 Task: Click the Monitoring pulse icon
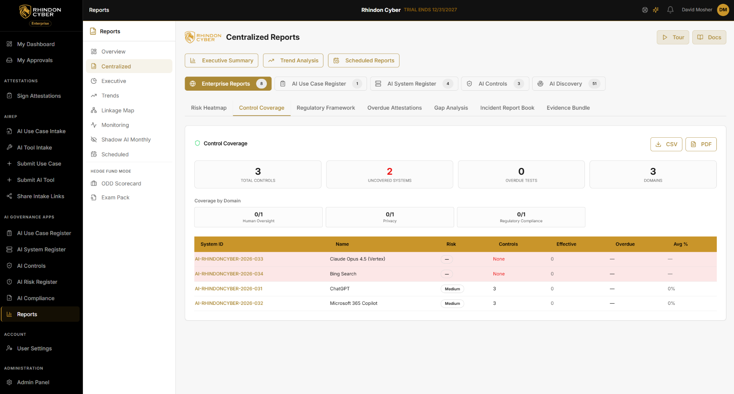pos(94,125)
